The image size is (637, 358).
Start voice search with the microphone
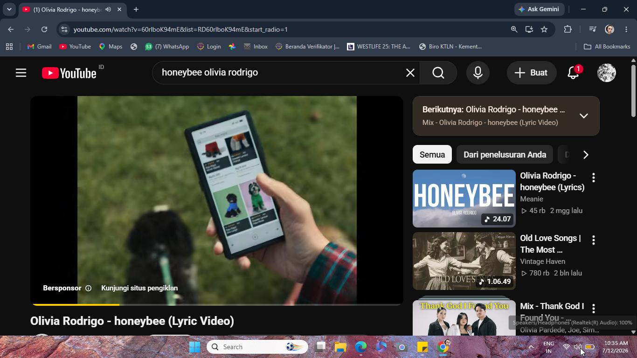click(x=478, y=73)
